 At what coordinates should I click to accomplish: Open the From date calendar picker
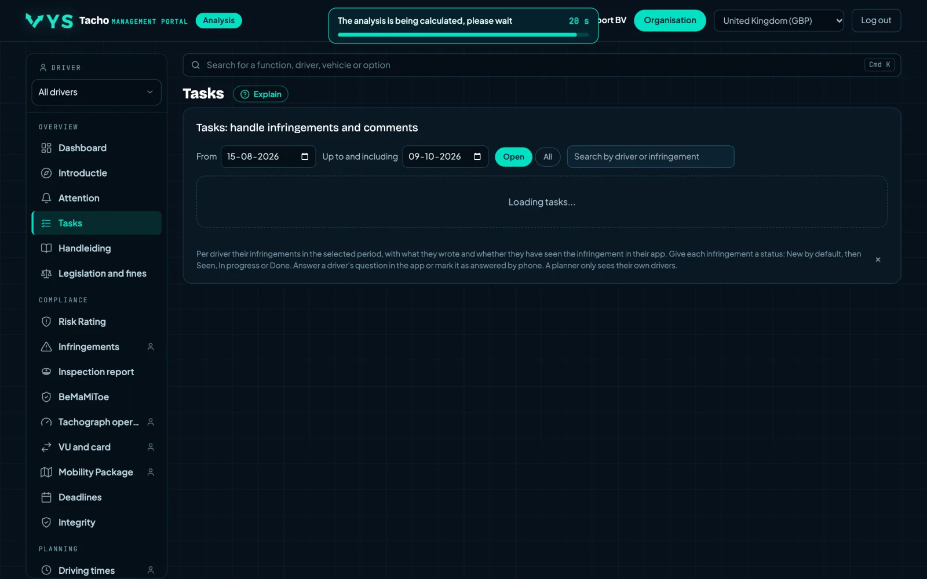(x=305, y=157)
